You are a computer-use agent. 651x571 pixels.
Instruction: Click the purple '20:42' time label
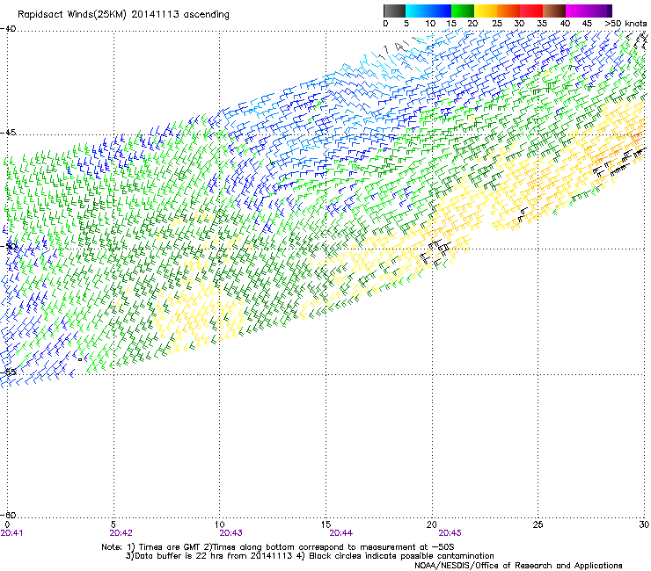[121, 533]
